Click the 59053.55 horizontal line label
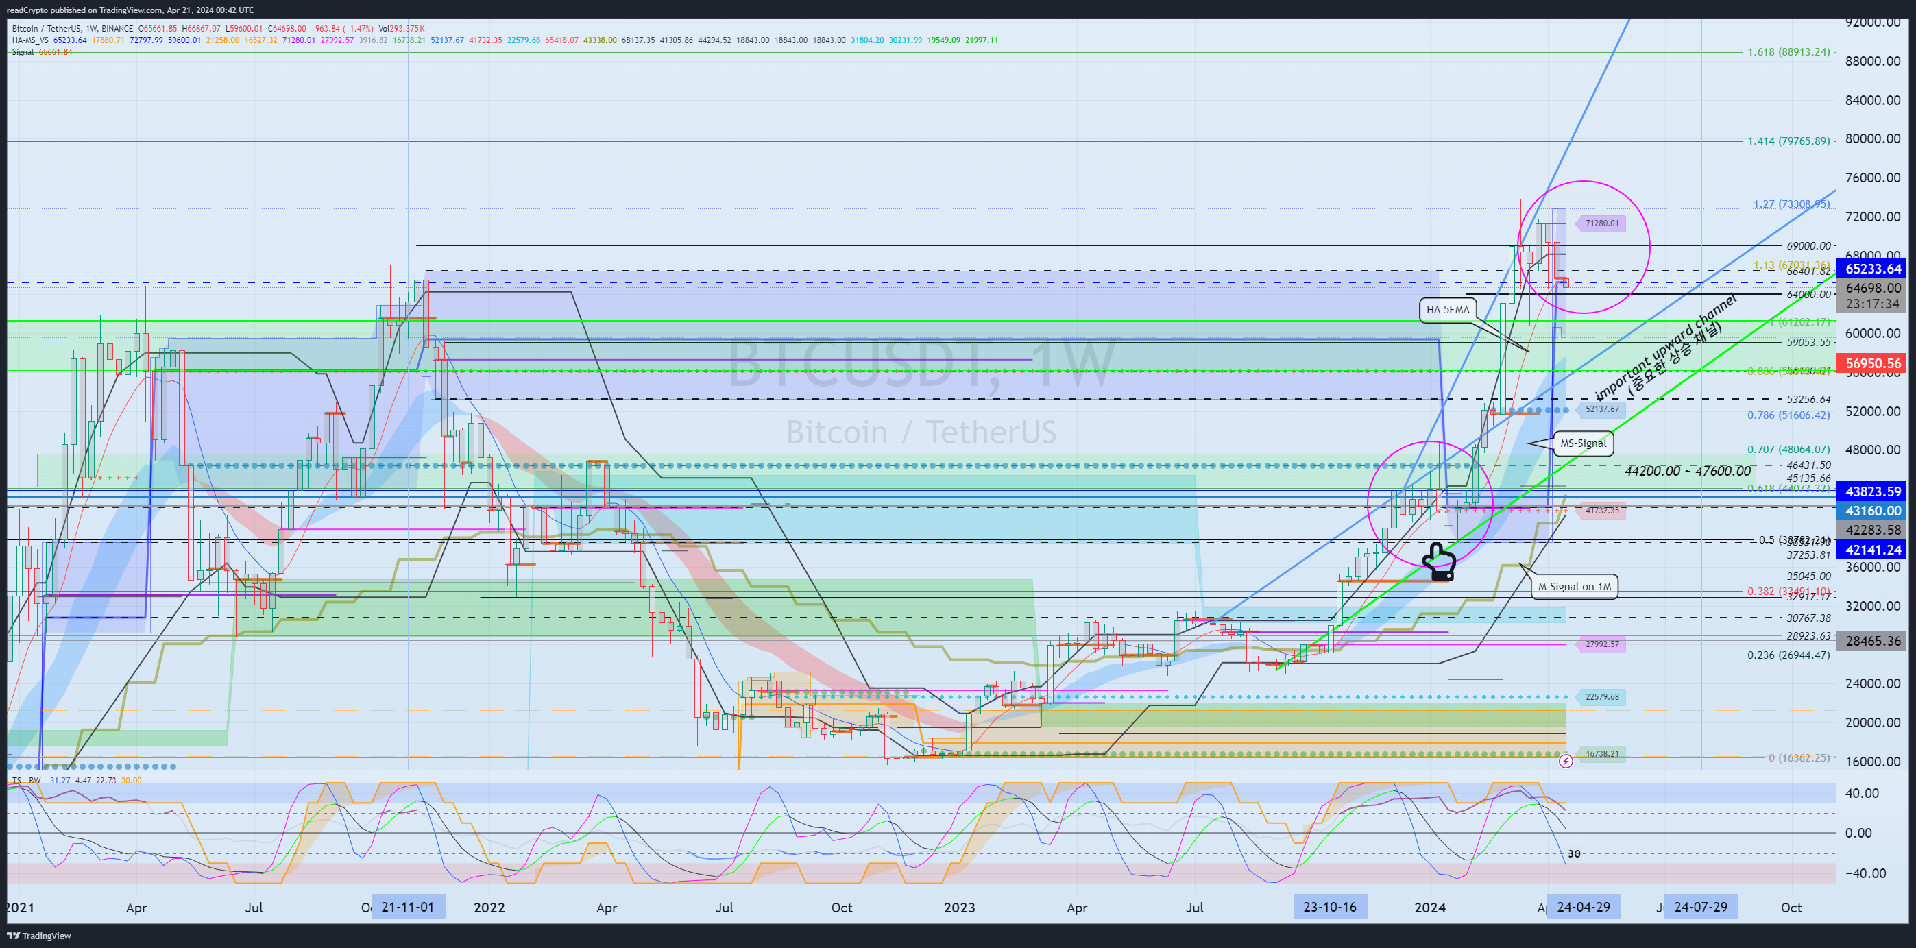1916x948 pixels. click(1809, 343)
